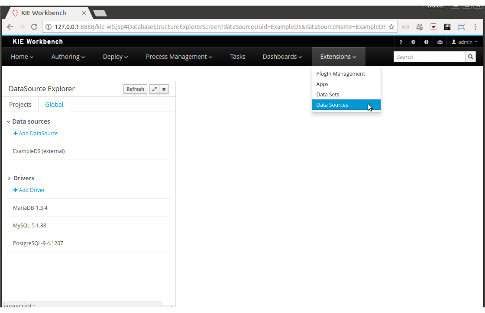Click the help question mark icon
Screen dimensions: 485x313
[401, 42]
